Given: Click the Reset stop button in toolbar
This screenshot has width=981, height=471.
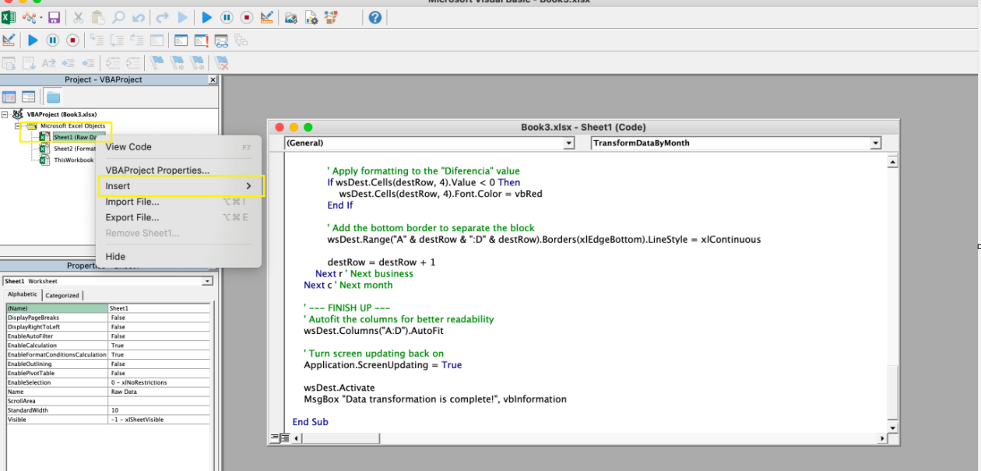Looking at the screenshot, I should 246,17.
